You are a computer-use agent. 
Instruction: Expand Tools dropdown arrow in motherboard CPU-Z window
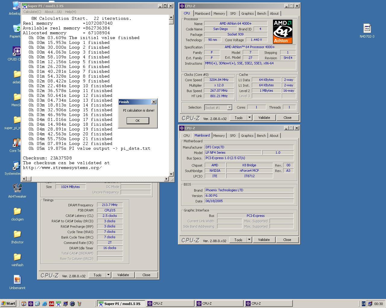click(x=249, y=240)
